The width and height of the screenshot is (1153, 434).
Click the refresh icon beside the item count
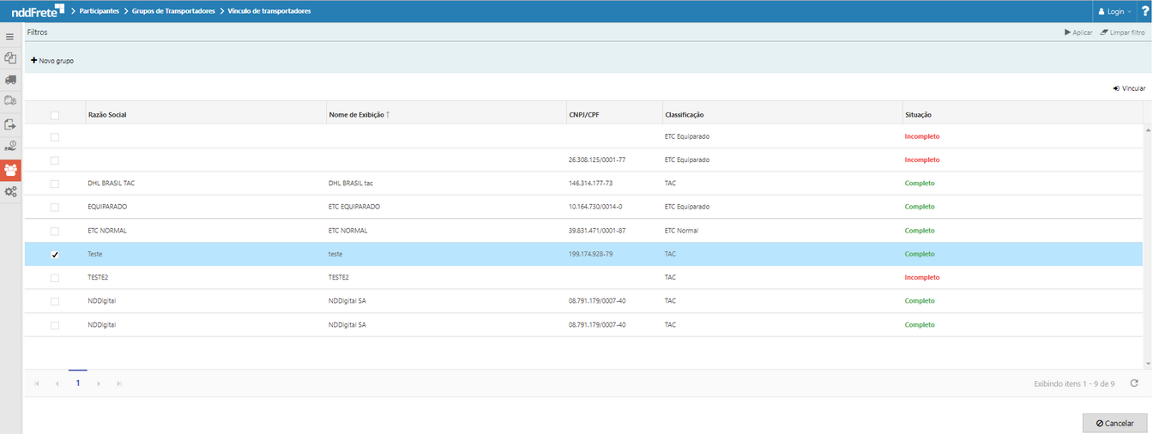click(x=1134, y=383)
